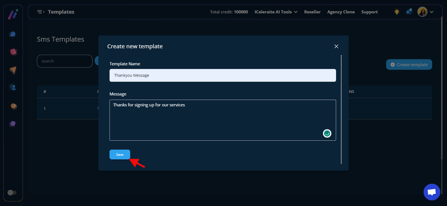Image resolution: width=447 pixels, height=206 pixels.
Task: Open the red chart icon in sidebar
Action: pyautogui.click(x=13, y=52)
